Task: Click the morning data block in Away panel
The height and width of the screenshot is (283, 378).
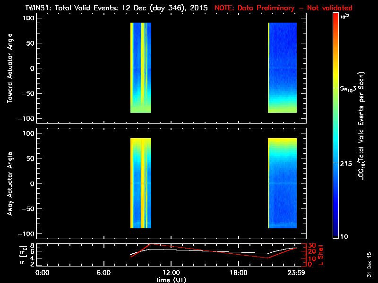Action: click(x=140, y=183)
